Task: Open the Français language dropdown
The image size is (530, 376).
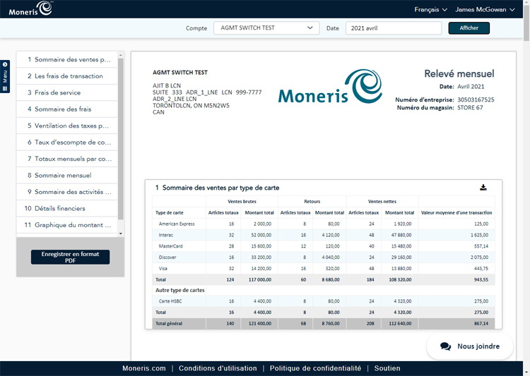Action: [x=430, y=9]
